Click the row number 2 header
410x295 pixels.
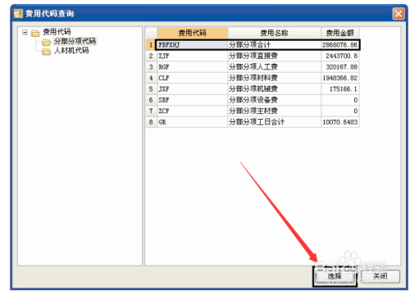coord(151,56)
